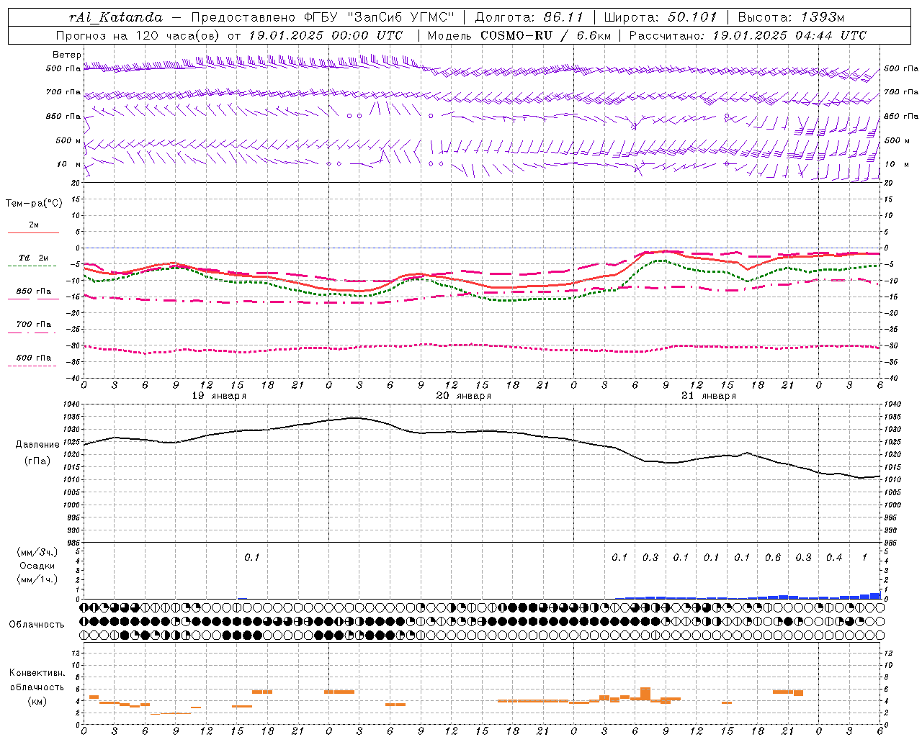
Task: Click the Тем-ра(°C) axis label
Action: [34, 204]
